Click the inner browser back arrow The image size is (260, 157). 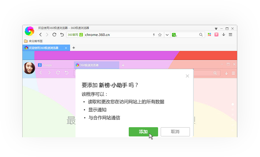(41, 73)
